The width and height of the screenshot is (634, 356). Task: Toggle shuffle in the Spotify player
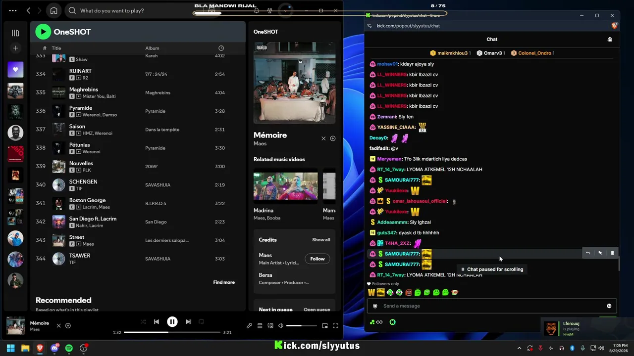[143, 322]
